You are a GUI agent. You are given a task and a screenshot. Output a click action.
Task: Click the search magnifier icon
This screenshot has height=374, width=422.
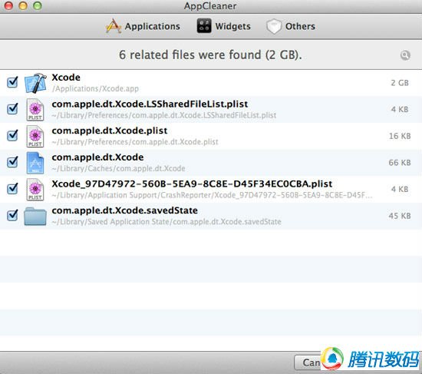point(405,55)
